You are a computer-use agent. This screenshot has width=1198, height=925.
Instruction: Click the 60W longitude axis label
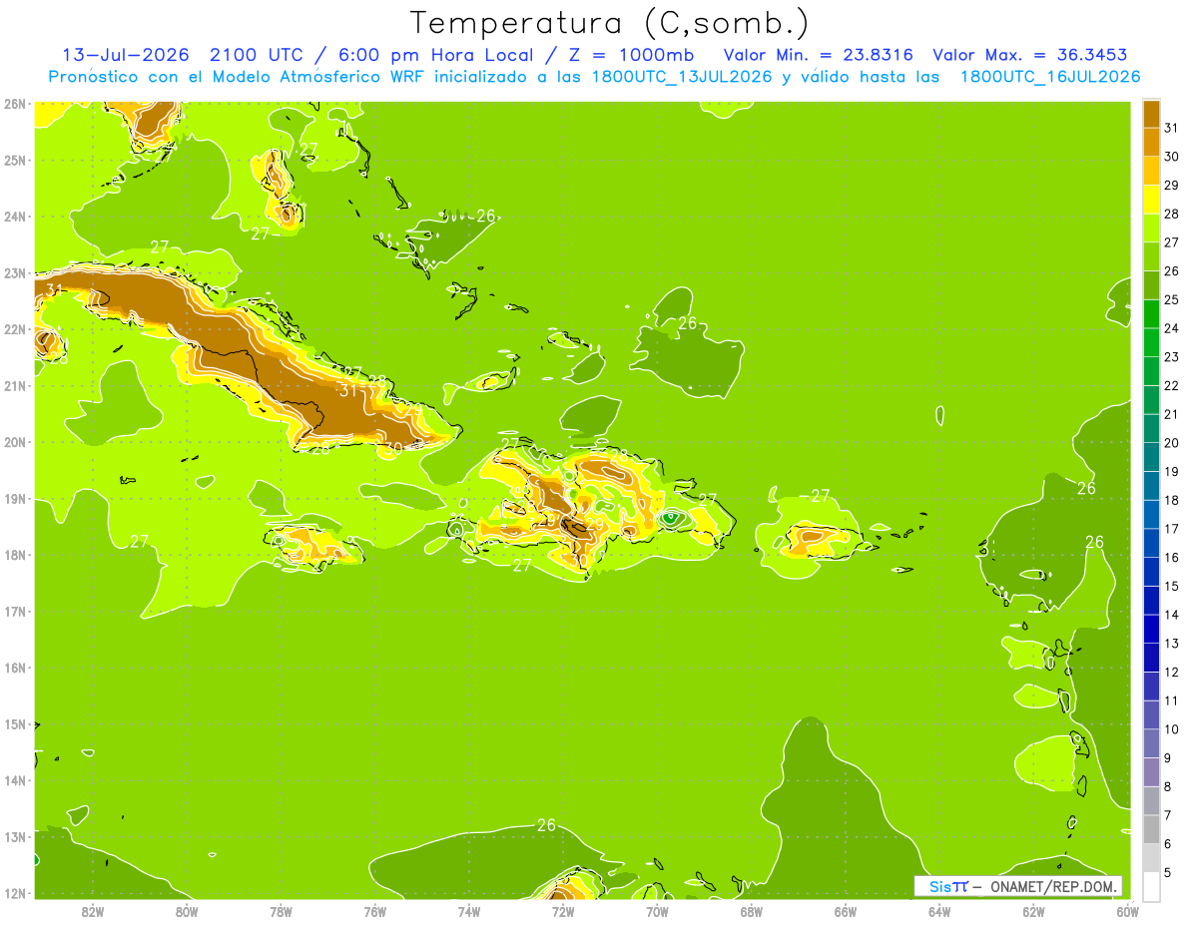[1127, 911]
